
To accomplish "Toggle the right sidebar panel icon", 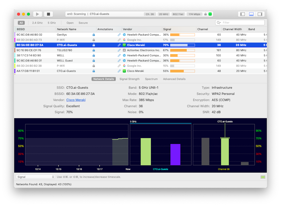I will pos(260,14).
